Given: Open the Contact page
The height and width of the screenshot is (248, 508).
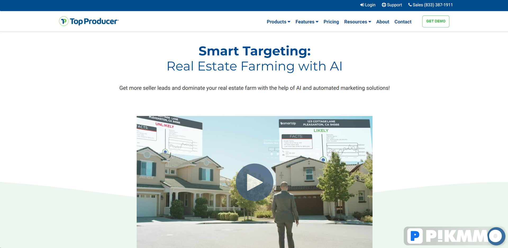Looking at the screenshot, I should (403, 22).
